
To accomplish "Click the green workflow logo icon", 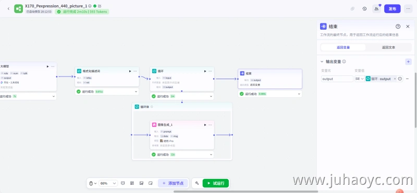I will (x=18, y=9).
